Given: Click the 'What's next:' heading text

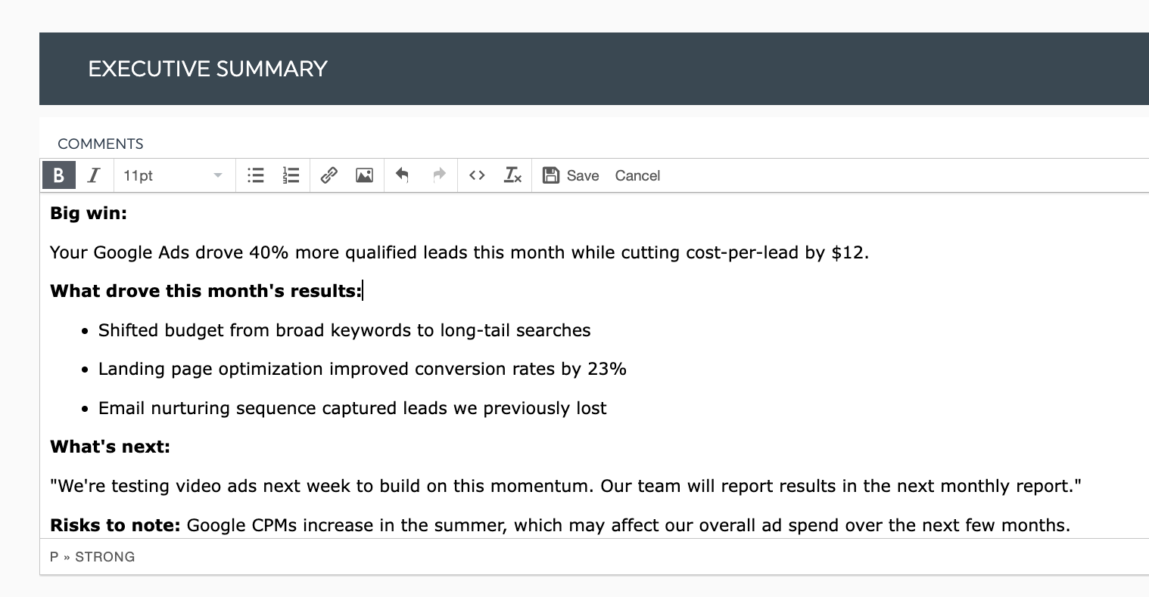Looking at the screenshot, I should 110,447.
